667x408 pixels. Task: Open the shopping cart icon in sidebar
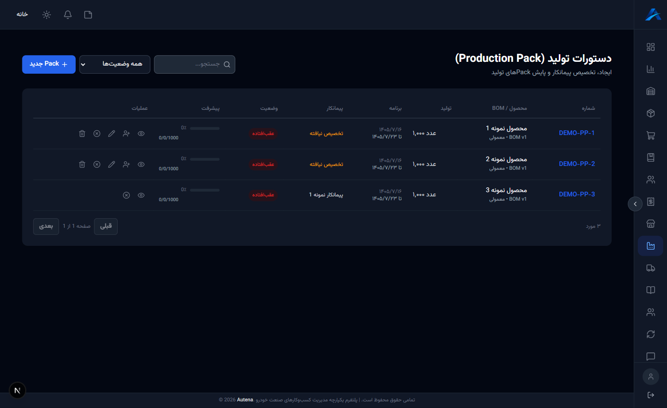[650, 136]
